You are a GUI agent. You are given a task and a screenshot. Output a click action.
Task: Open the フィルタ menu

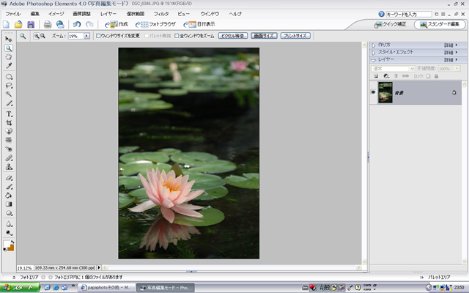point(161,14)
